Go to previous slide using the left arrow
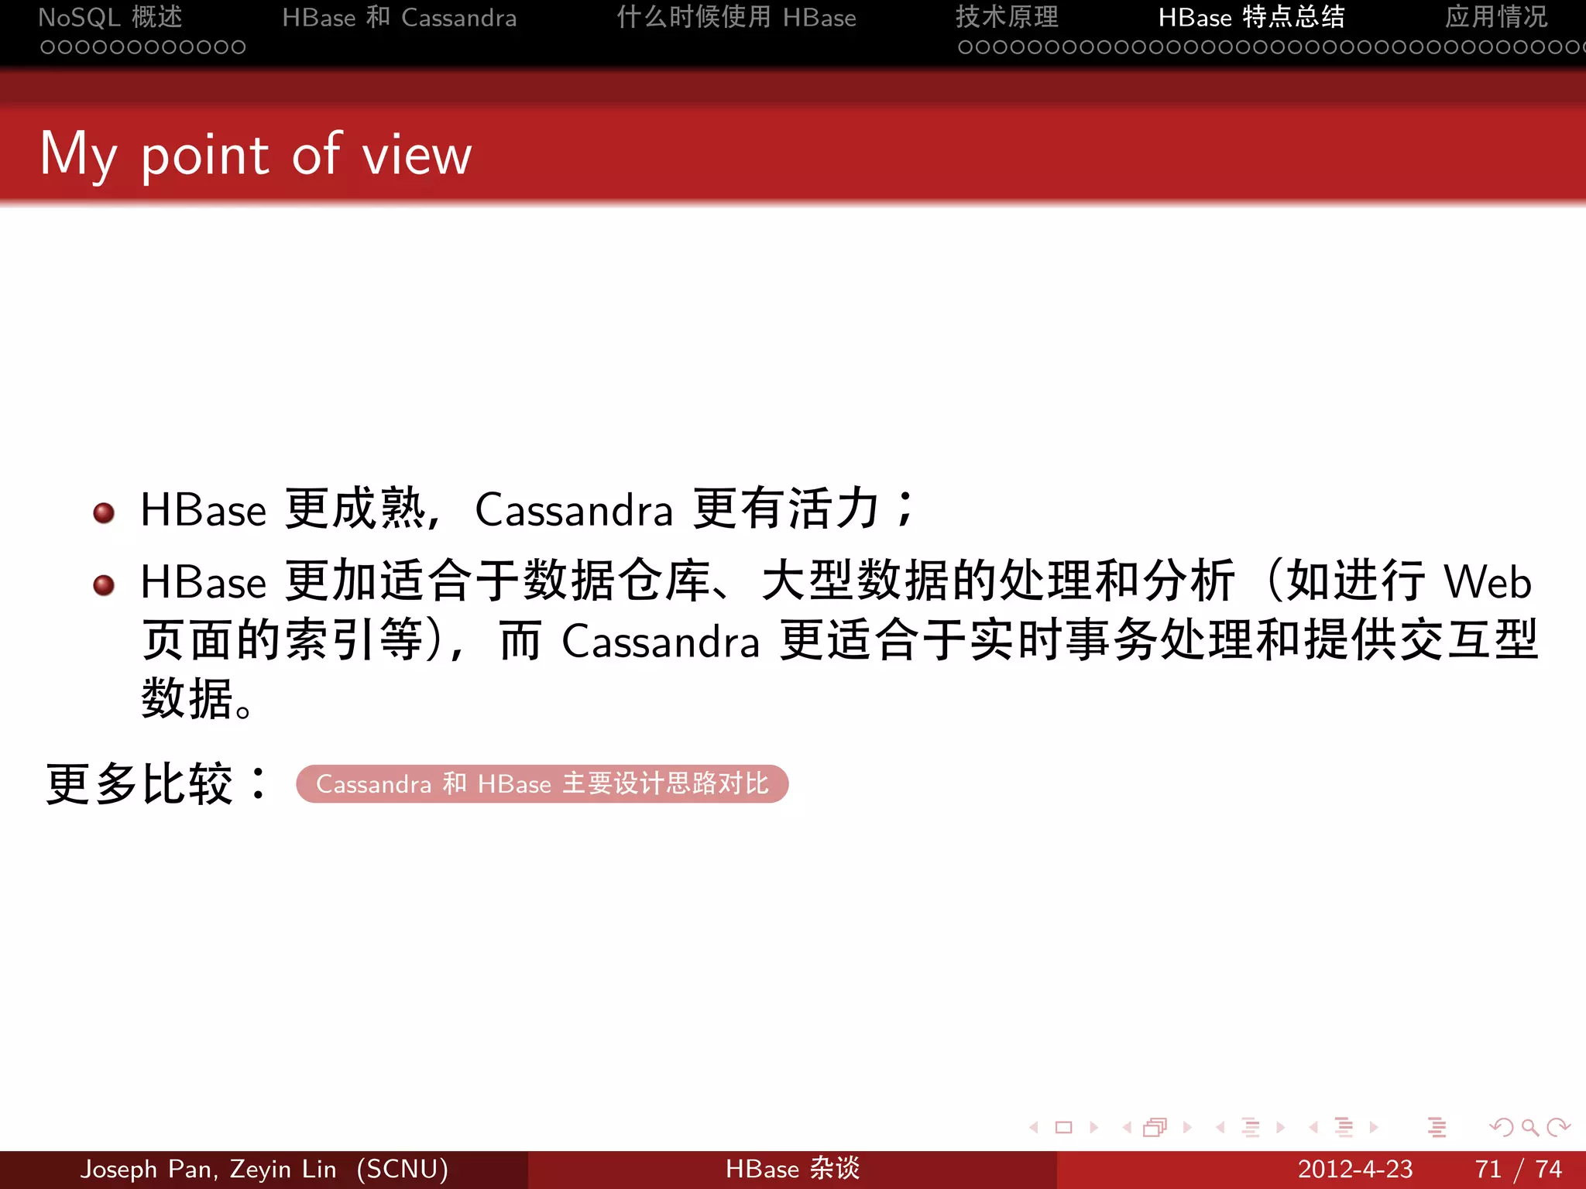This screenshot has height=1189, width=1586. [x=1034, y=1127]
